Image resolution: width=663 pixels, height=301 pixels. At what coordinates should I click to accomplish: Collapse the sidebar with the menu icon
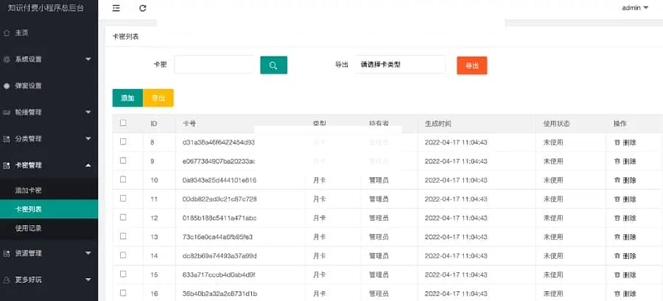(x=116, y=8)
